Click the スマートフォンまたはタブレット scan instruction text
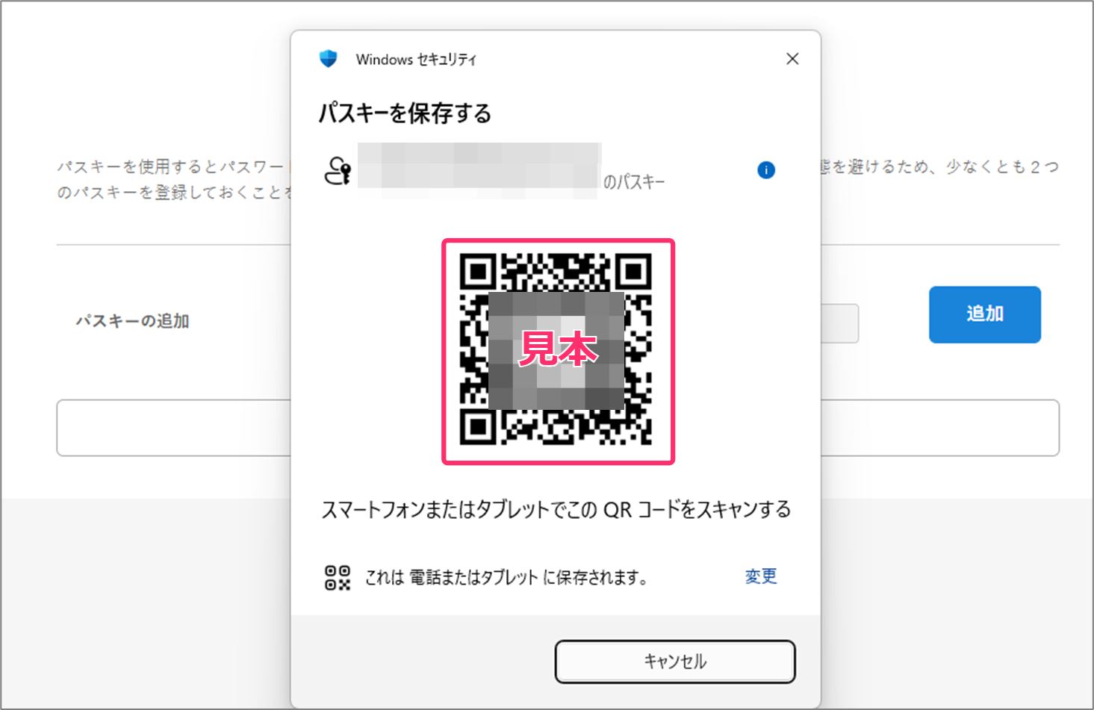The width and height of the screenshot is (1094, 710). [x=556, y=510]
